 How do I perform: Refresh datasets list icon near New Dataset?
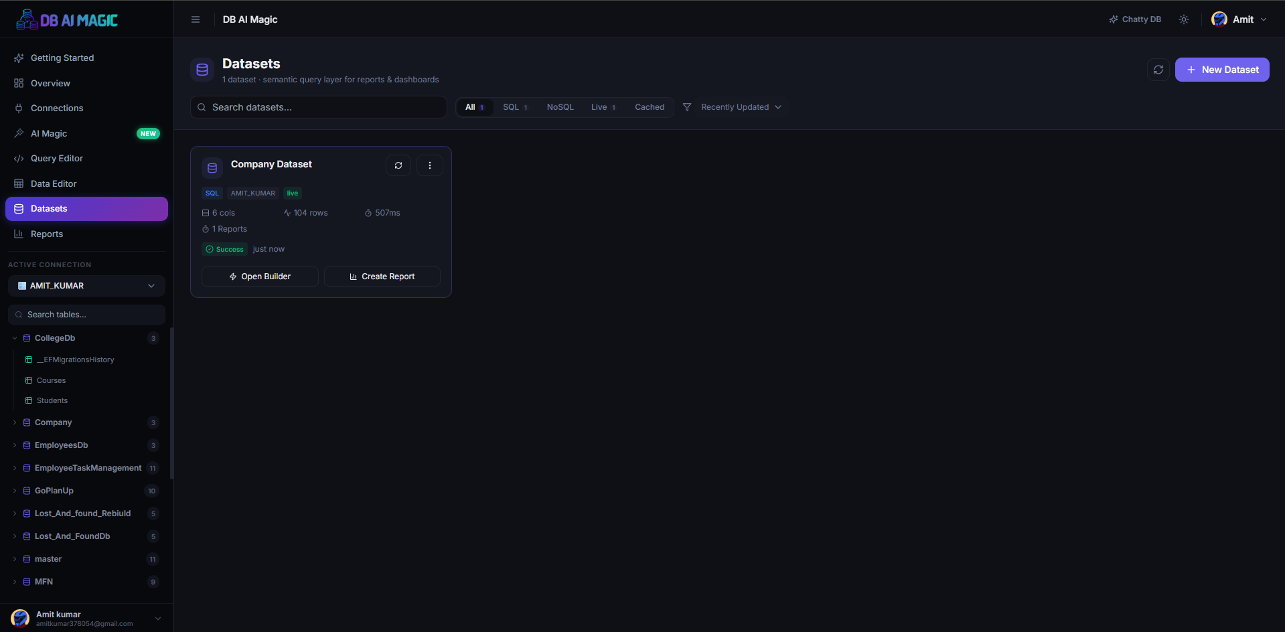pyautogui.click(x=1158, y=70)
